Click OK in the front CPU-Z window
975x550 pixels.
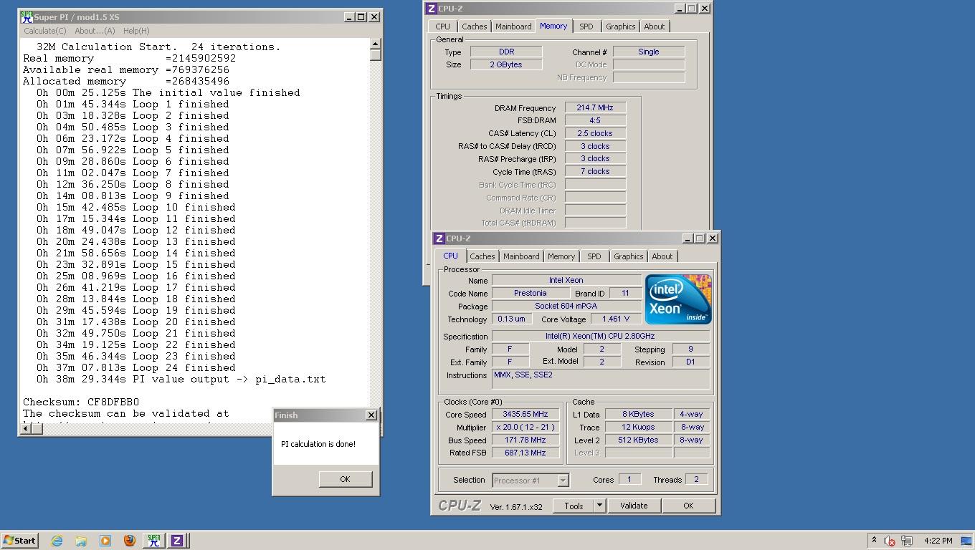(x=688, y=506)
